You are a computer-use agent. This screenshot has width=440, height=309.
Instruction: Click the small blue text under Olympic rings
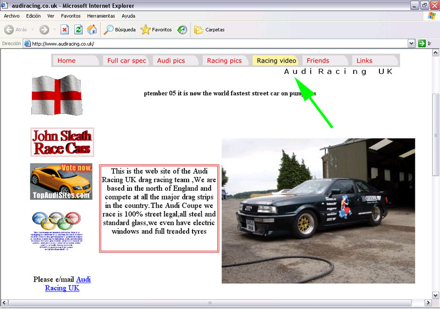tap(57, 241)
